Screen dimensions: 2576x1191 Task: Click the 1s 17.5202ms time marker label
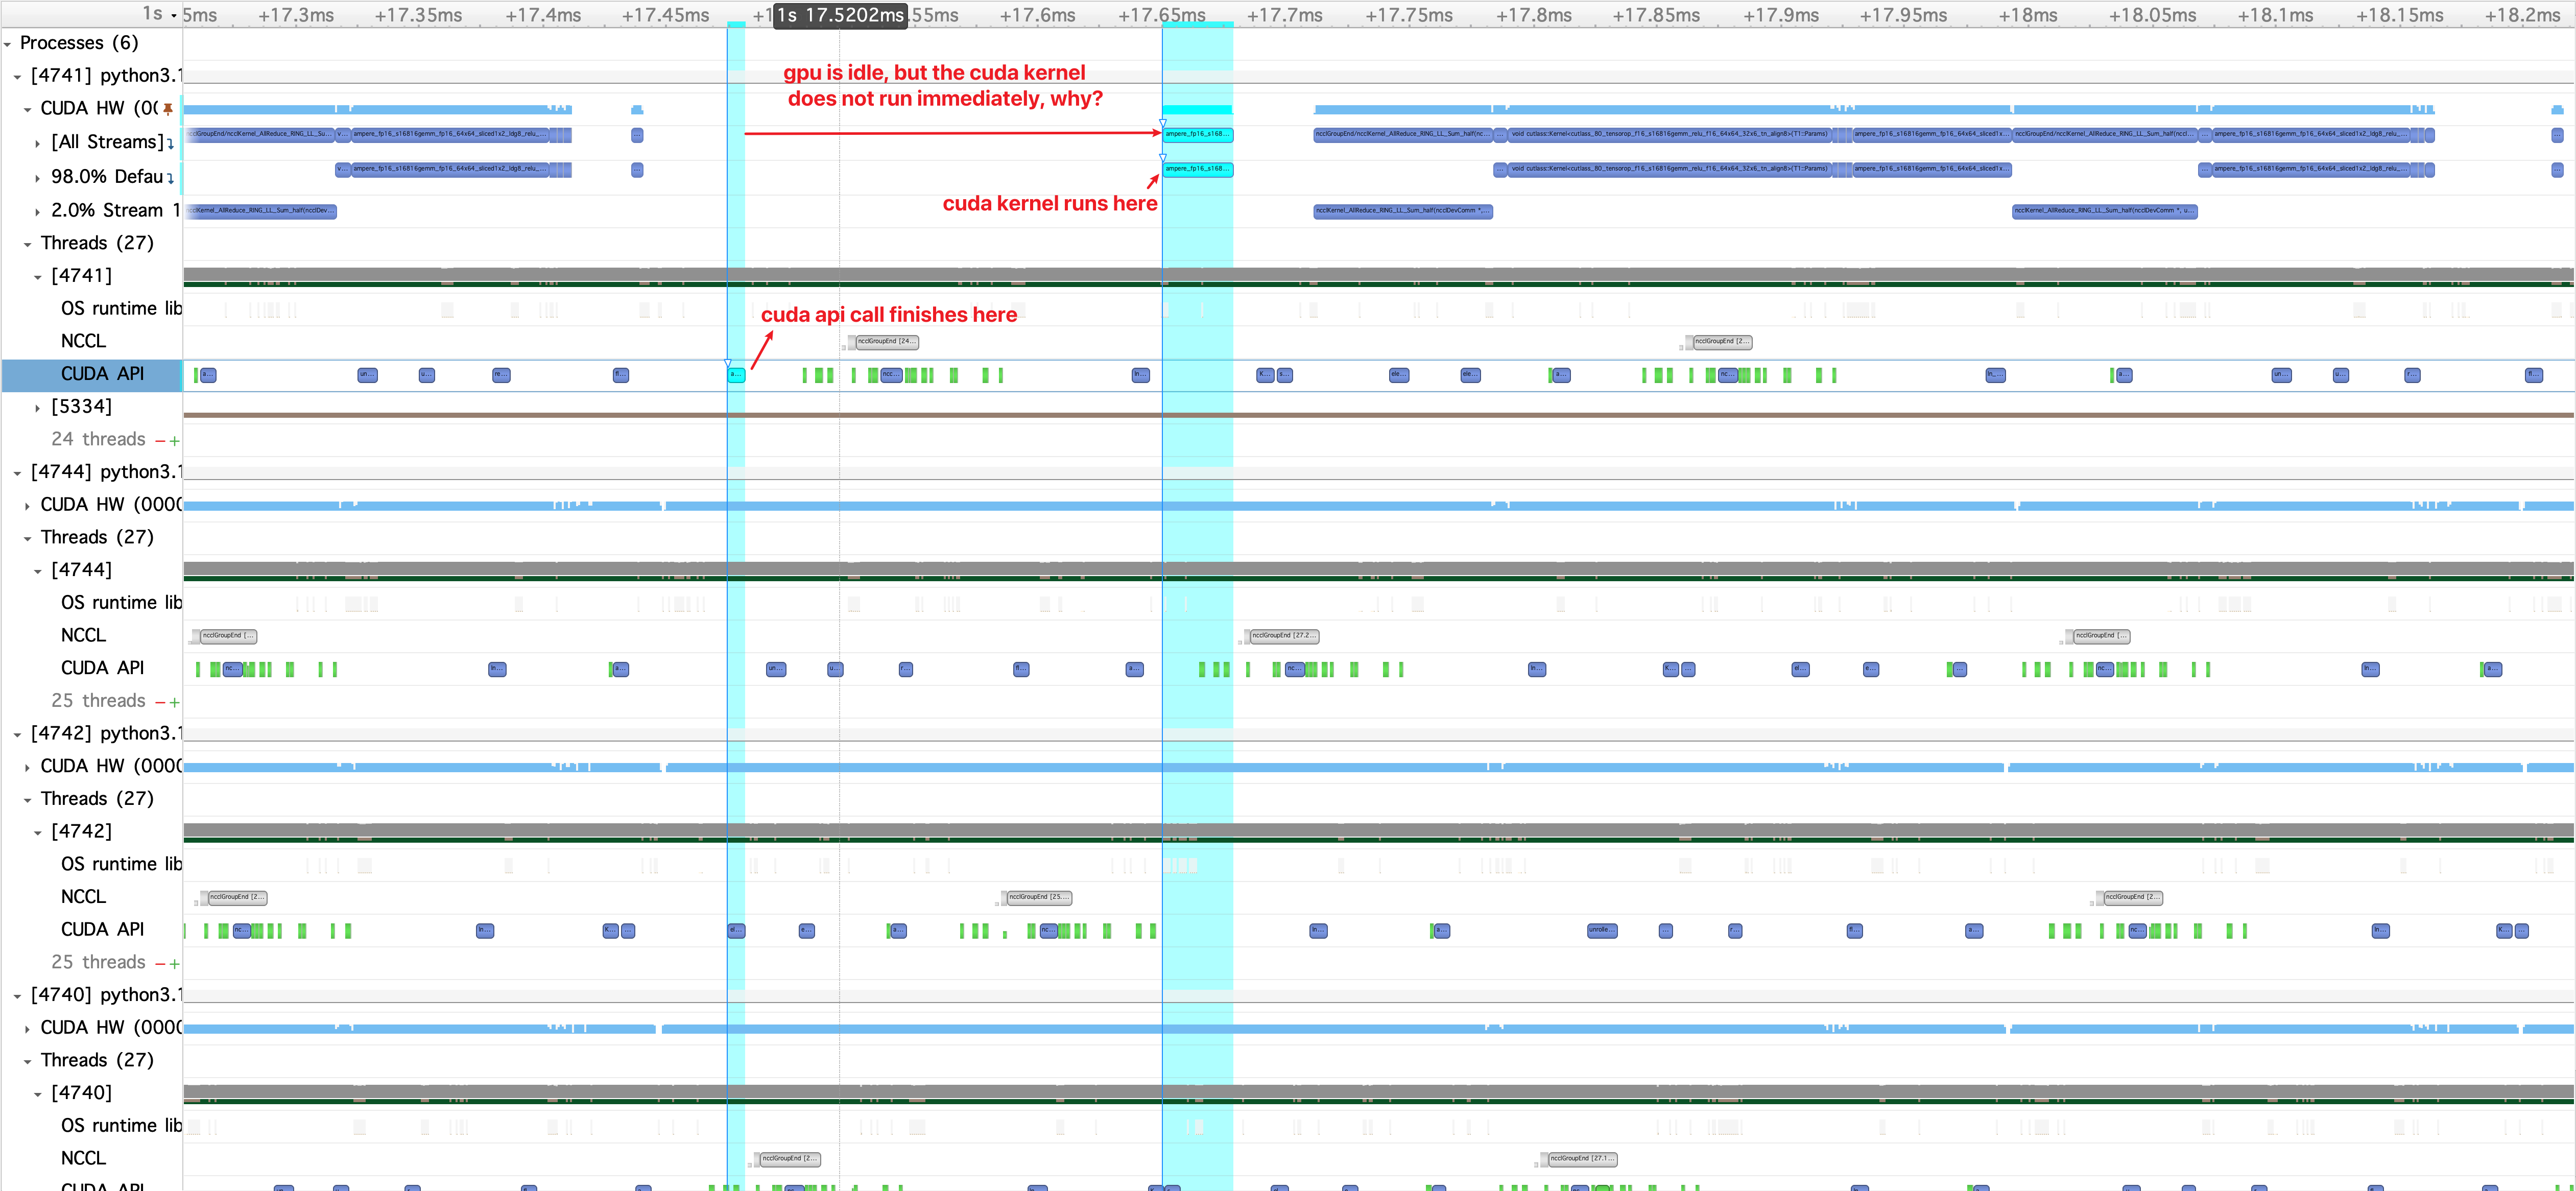point(840,15)
